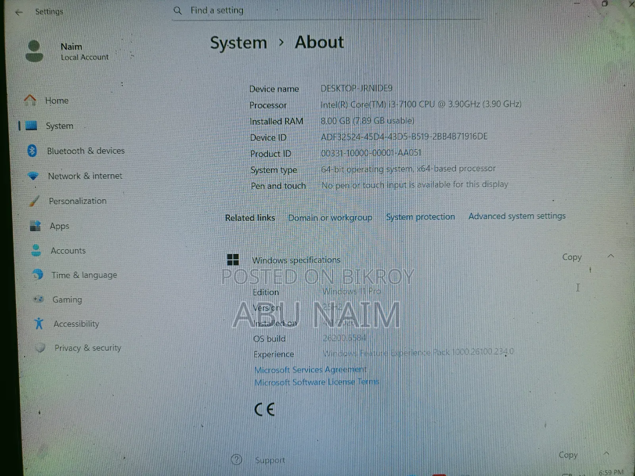Click the device name DESKTOP-JRNIDE9
Image resolution: width=635 pixels, height=476 pixels.
(x=356, y=88)
